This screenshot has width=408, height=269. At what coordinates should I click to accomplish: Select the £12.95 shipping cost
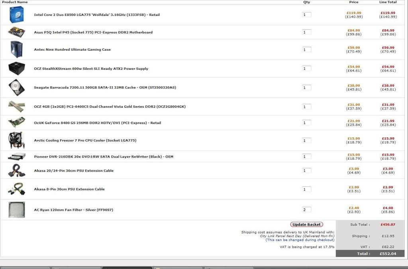click(388, 236)
